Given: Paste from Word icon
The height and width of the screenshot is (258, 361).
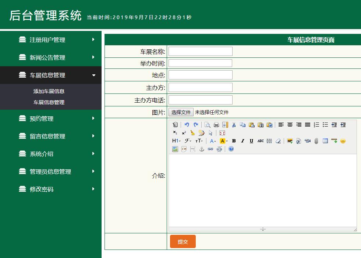Looking at the screenshot, I should tap(270, 125).
